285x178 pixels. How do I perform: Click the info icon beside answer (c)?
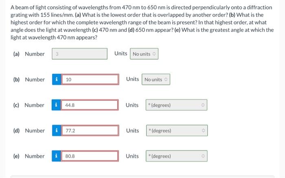(x=56, y=105)
